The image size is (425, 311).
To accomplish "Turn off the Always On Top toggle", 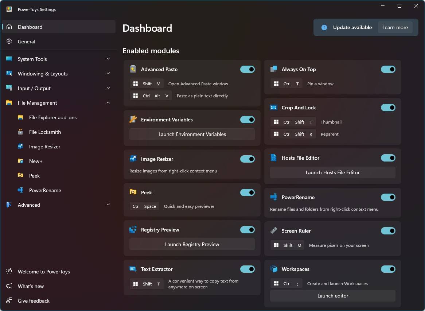I will pos(388,69).
